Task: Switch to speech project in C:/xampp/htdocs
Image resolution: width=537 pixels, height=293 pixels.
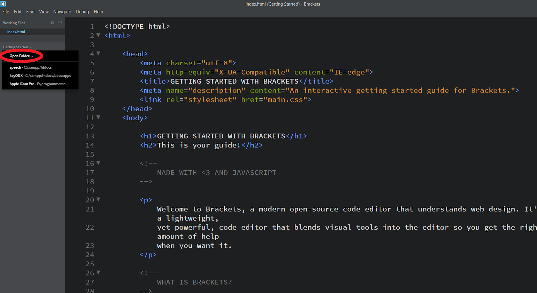Action: [31, 67]
